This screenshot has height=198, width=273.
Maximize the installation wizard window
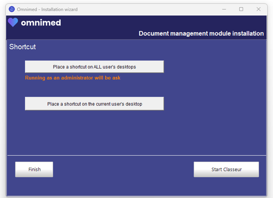[x=241, y=9]
